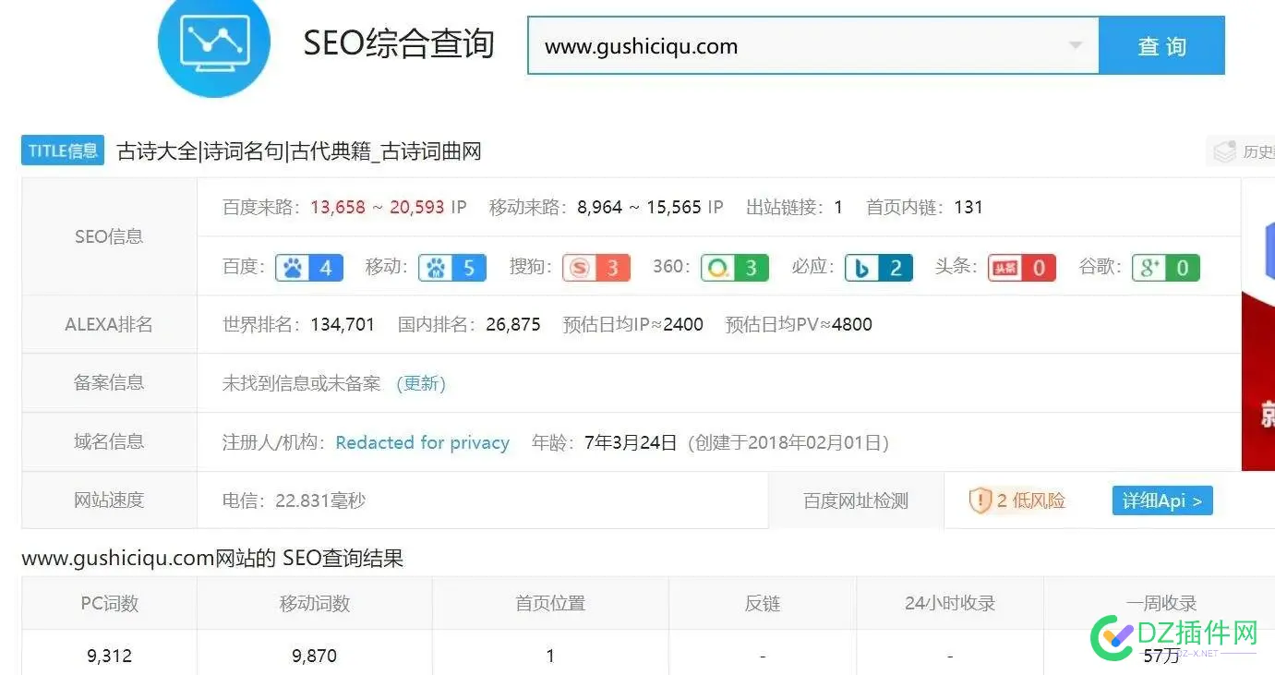
Task: Click 预估日均IP≈2400 text
Action: point(633,324)
